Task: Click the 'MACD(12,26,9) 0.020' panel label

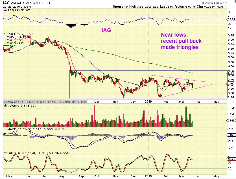Action: [24, 129]
